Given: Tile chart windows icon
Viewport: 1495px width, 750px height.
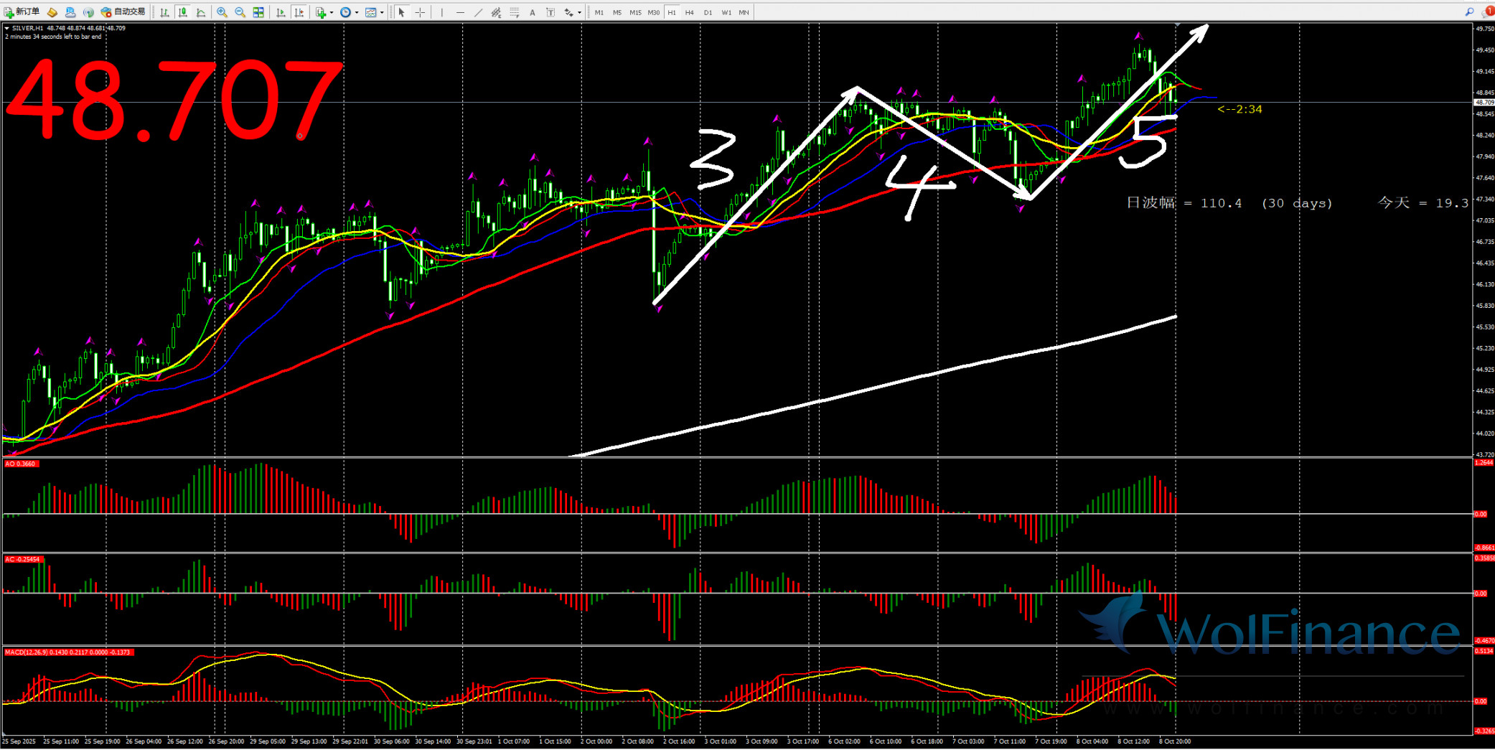Looking at the screenshot, I should 258,12.
